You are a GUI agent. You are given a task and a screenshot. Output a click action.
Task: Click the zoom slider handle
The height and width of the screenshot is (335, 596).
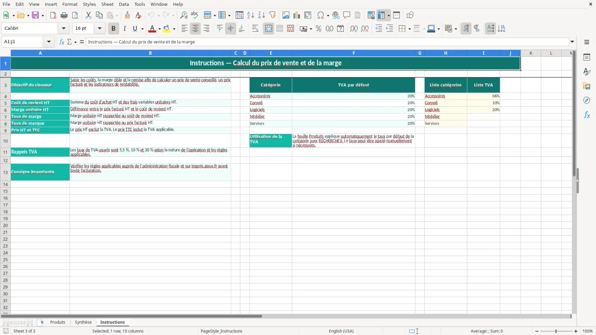click(556, 331)
